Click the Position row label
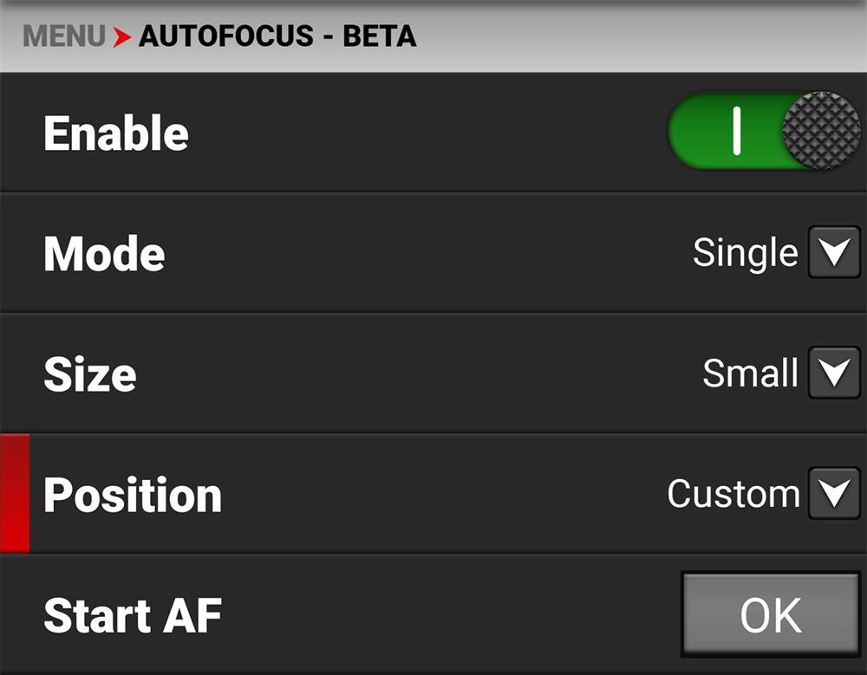The width and height of the screenshot is (867, 675). 133,495
